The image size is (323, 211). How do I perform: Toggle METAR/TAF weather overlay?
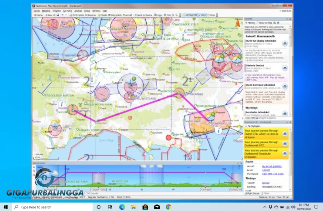pos(190,15)
